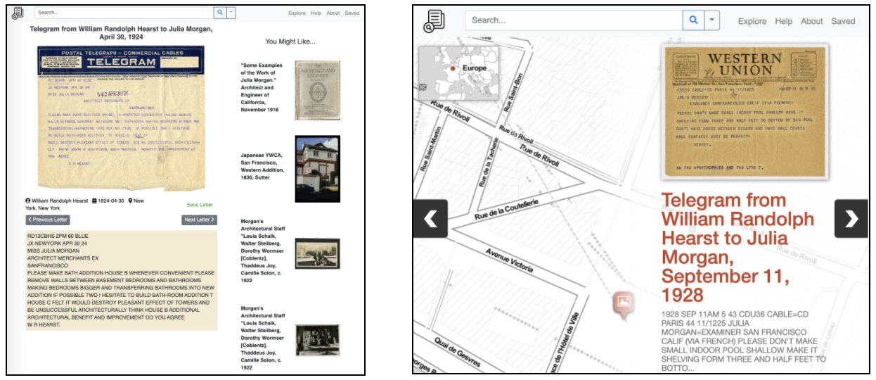Open the Western Union telegram image
The image size is (876, 380).
coord(745,111)
